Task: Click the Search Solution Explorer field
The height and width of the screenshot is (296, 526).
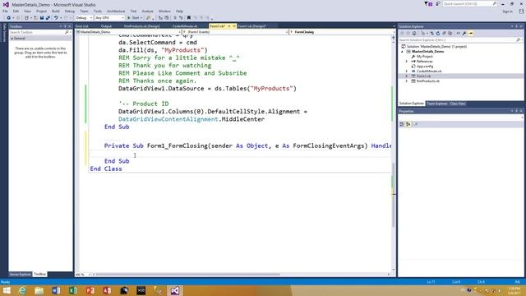Action: pyautogui.click(x=460, y=40)
